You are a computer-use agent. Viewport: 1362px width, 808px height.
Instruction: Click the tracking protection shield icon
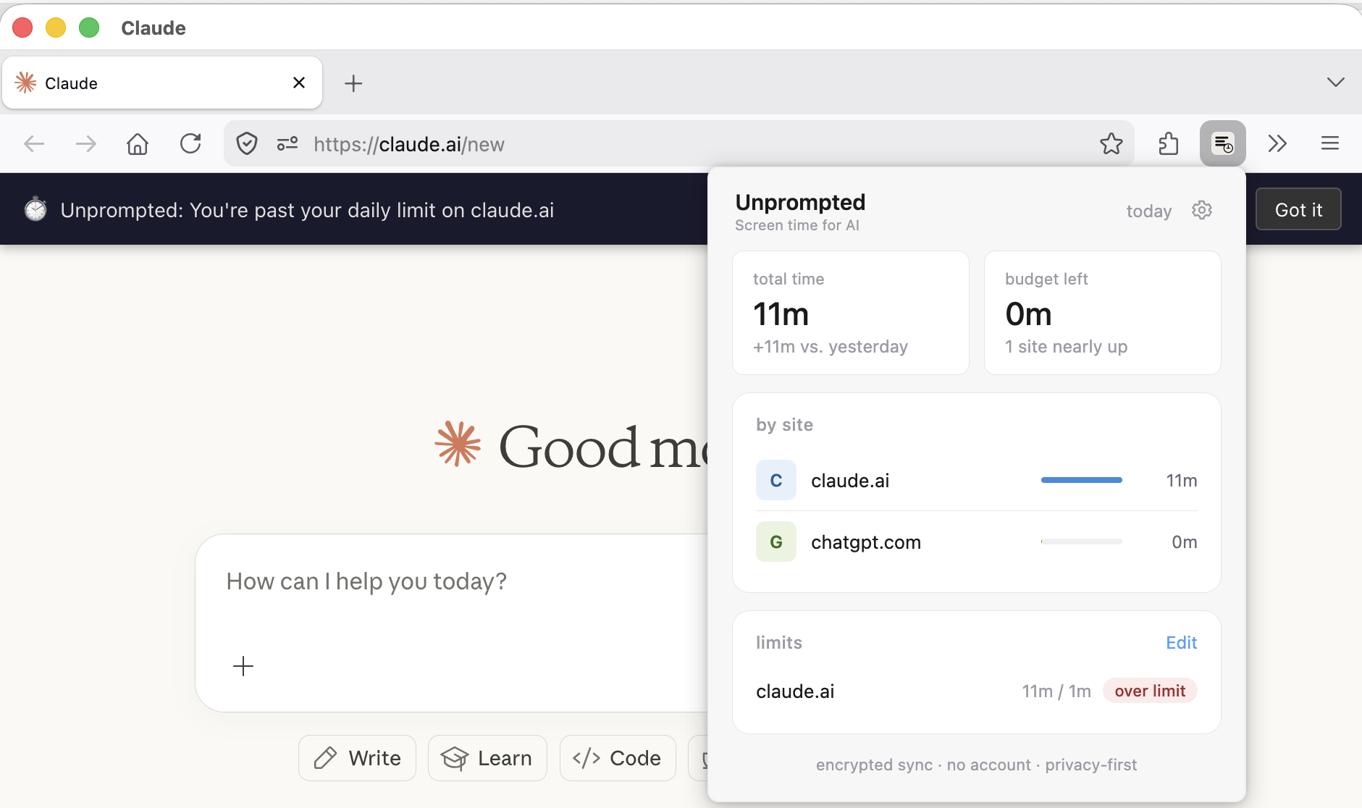pos(247,144)
